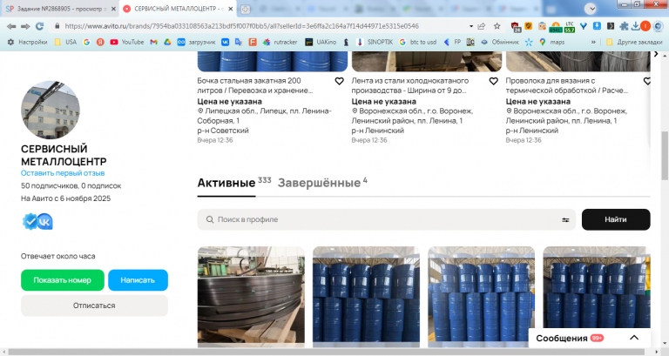
Task: Open the tab search dropdown
Action: [x=591, y=9]
